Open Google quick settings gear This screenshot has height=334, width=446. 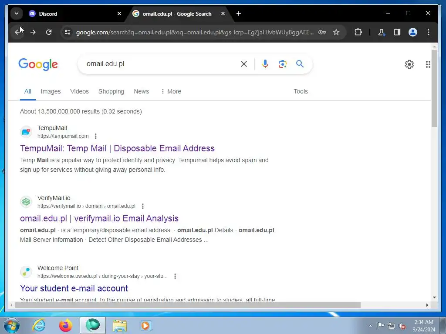click(409, 64)
